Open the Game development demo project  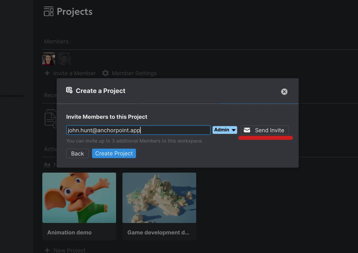pos(159,198)
